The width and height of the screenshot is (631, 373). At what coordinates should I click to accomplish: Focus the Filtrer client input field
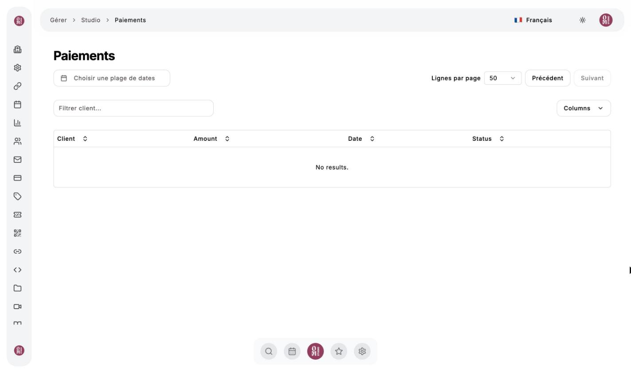(133, 108)
